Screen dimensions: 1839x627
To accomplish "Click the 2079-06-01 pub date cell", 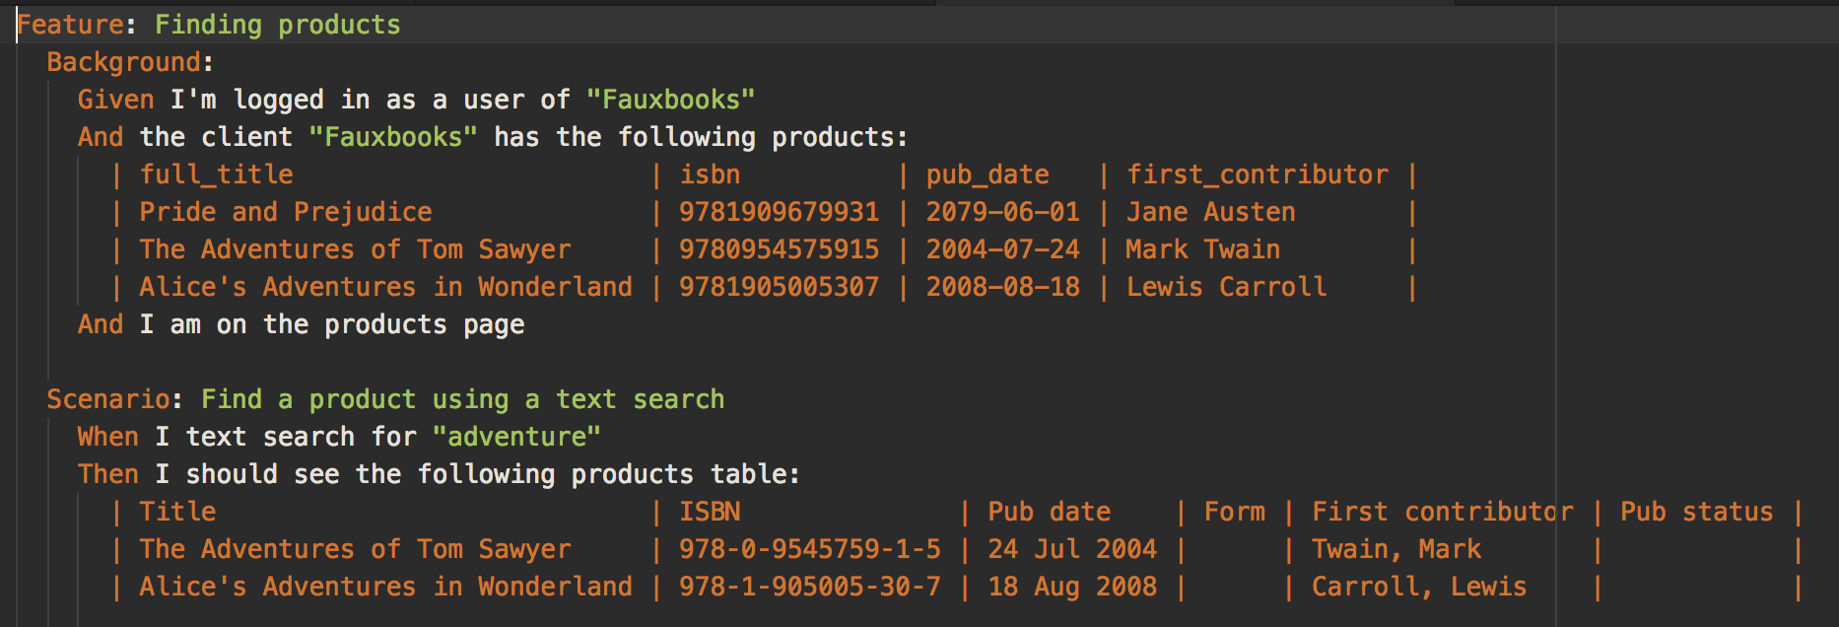I will pyautogui.click(x=1002, y=212).
